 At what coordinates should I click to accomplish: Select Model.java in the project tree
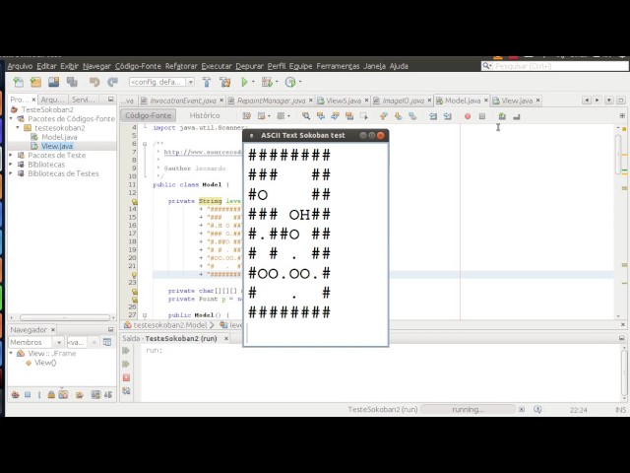coord(59,137)
